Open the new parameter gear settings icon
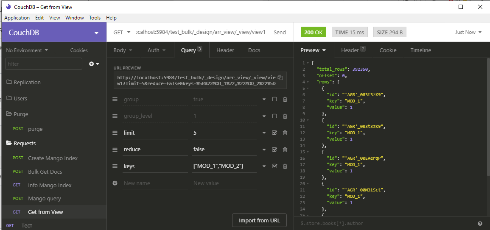Image resolution: width=490 pixels, height=230 pixels. (115, 183)
